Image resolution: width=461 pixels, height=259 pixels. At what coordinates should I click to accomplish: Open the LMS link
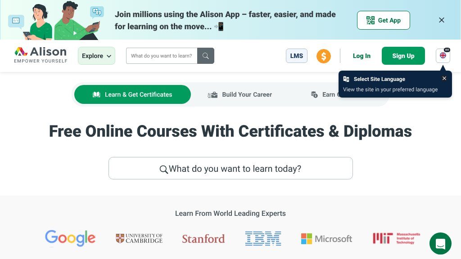(x=296, y=56)
